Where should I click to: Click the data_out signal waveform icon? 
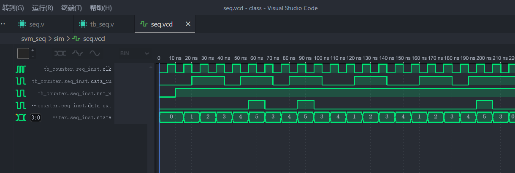pos(20,105)
